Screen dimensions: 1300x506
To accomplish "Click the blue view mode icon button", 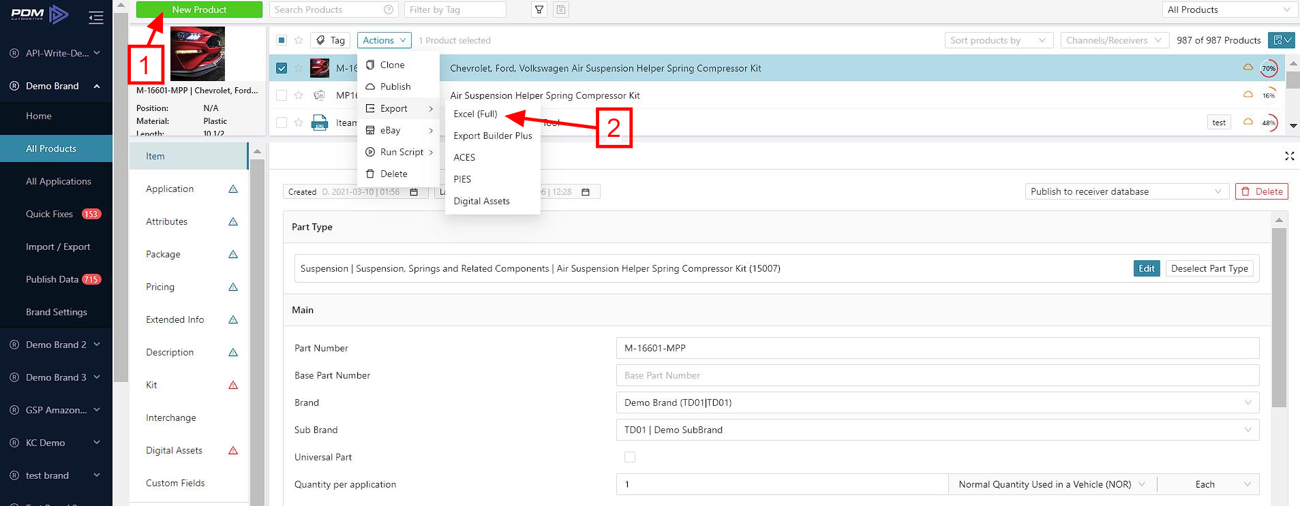I will (x=1282, y=40).
